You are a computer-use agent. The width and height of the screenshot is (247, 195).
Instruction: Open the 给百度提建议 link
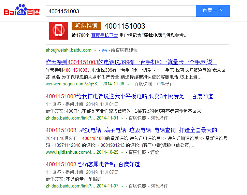coord(124,50)
